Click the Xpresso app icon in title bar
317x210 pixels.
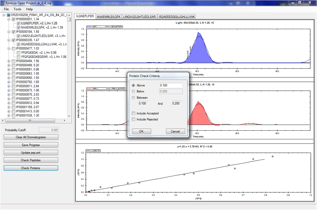tap(3, 3)
